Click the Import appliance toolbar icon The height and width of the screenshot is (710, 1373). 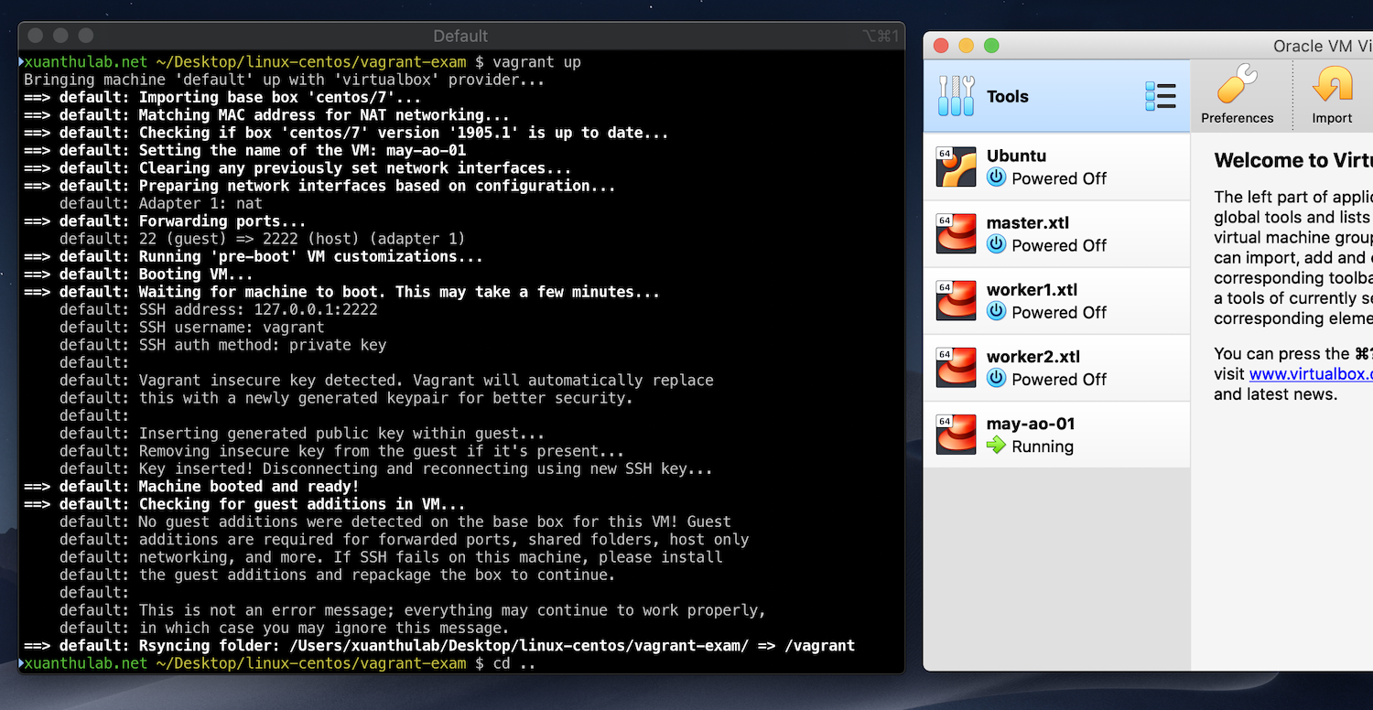(1332, 95)
